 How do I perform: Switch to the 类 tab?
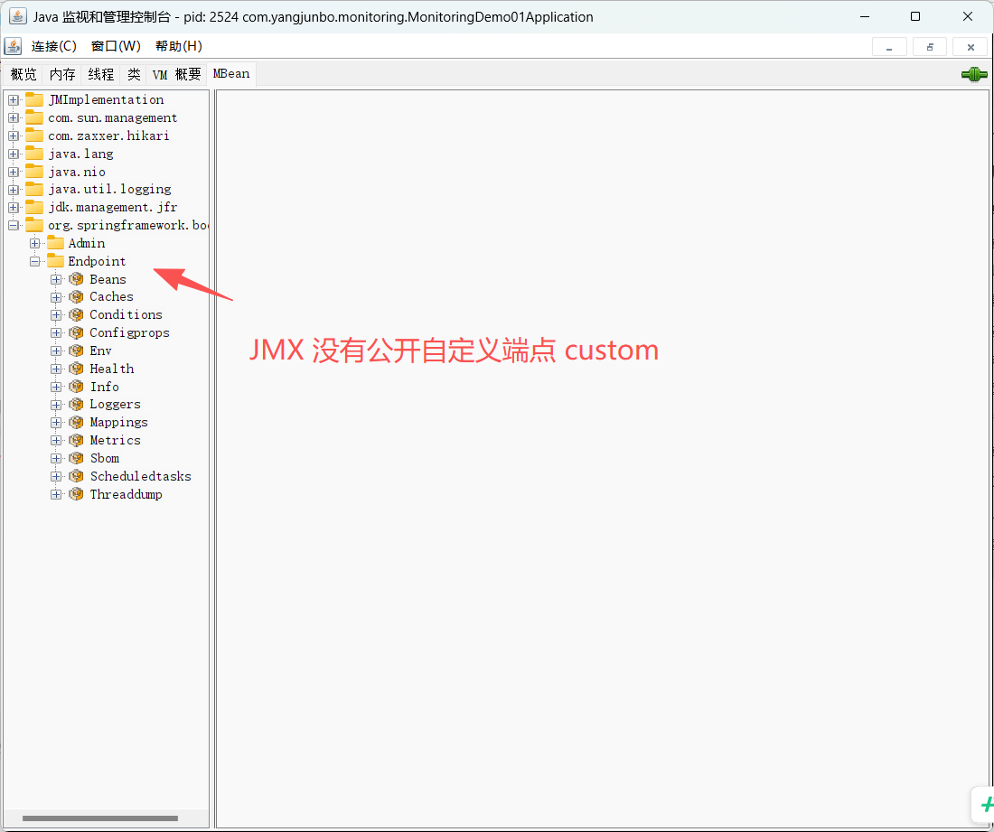(134, 74)
